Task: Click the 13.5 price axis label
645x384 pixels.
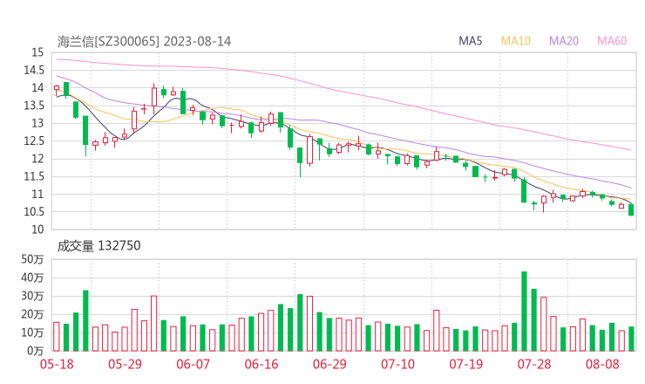Action: 34,106
